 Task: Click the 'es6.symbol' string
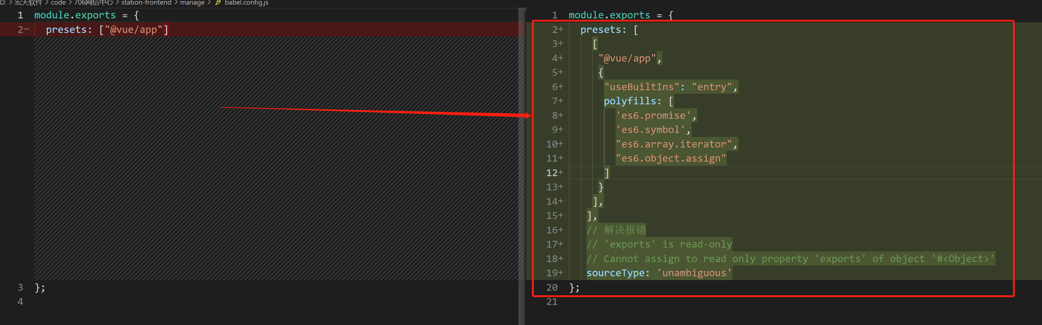click(650, 129)
